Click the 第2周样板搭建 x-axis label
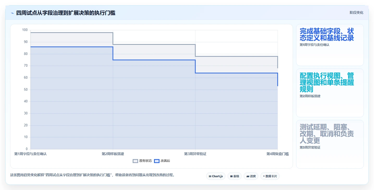 113,154
